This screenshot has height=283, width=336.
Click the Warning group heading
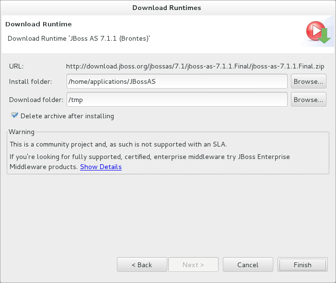[x=22, y=132]
